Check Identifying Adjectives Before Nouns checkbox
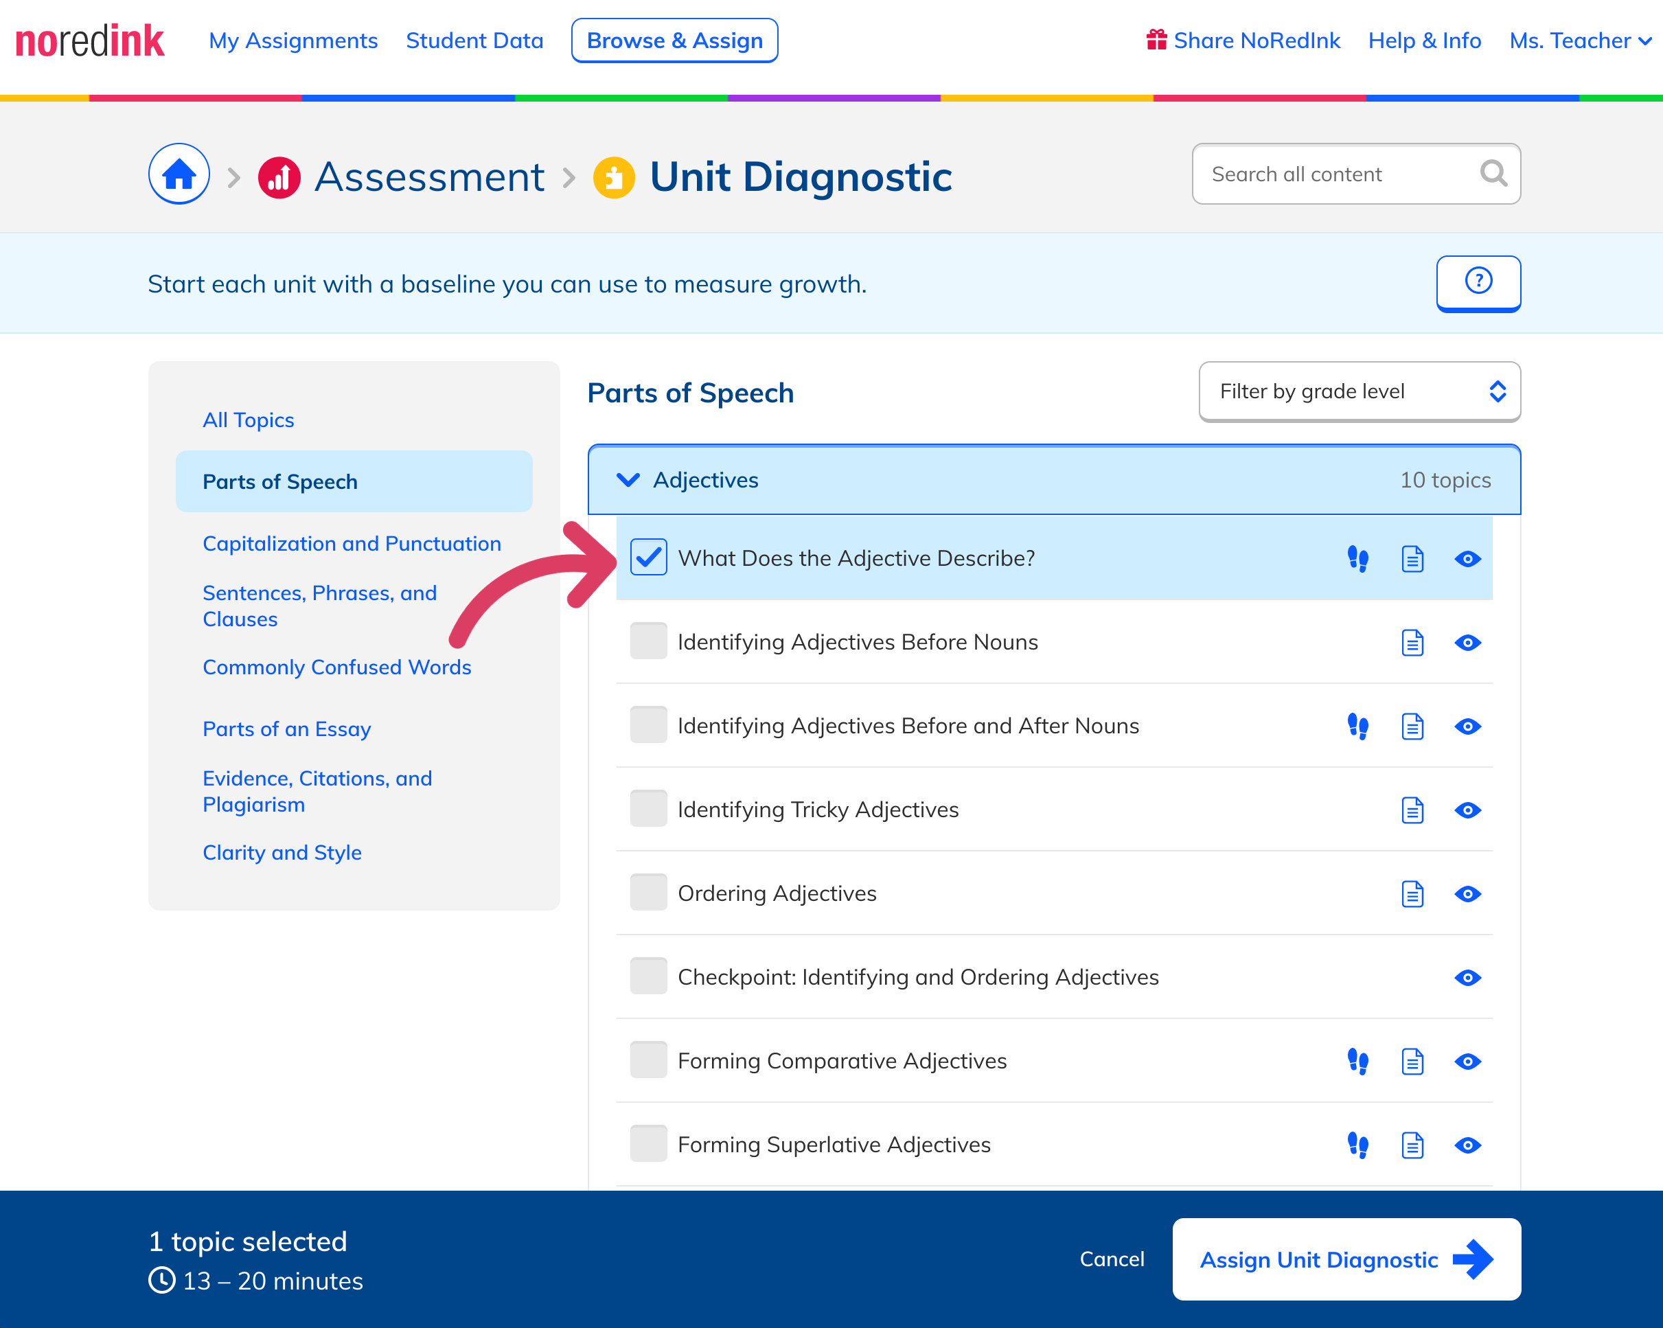This screenshot has width=1663, height=1328. (648, 641)
